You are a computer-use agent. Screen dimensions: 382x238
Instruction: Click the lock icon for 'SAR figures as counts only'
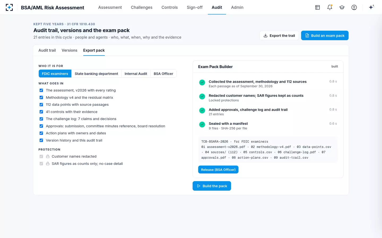[48, 164]
